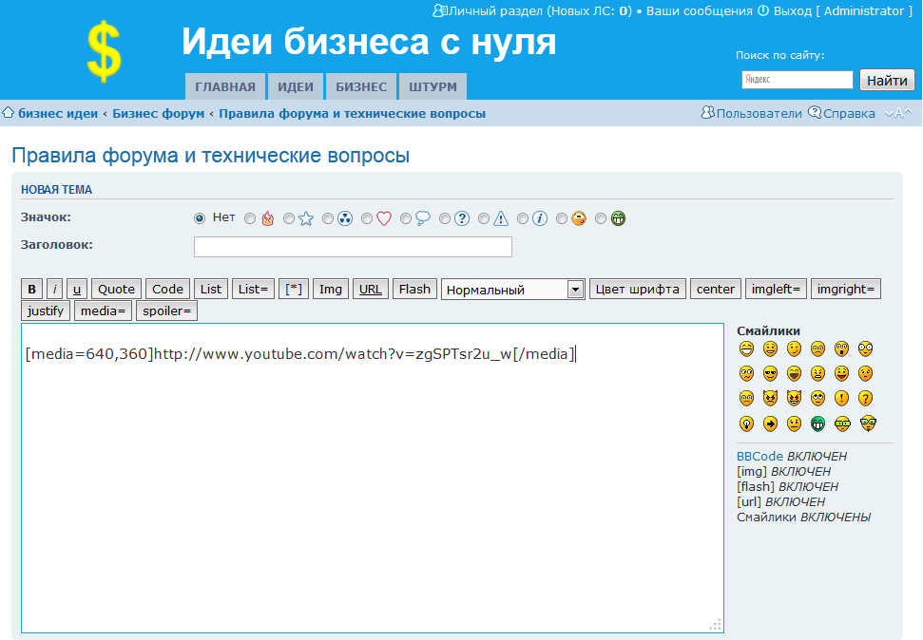
Task: Select the "Нет" topic icon radio button
Action: (x=200, y=218)
